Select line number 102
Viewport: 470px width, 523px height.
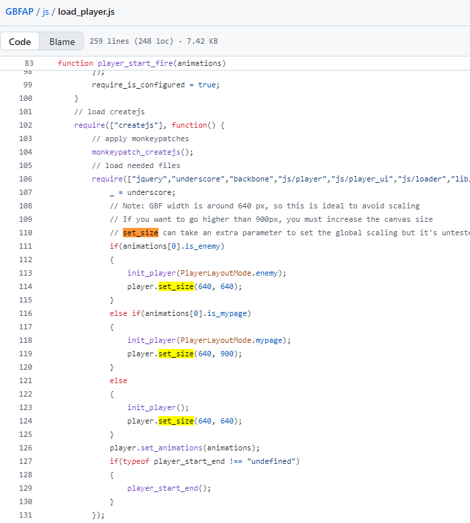pyautogui.click(x=26, y=125)
